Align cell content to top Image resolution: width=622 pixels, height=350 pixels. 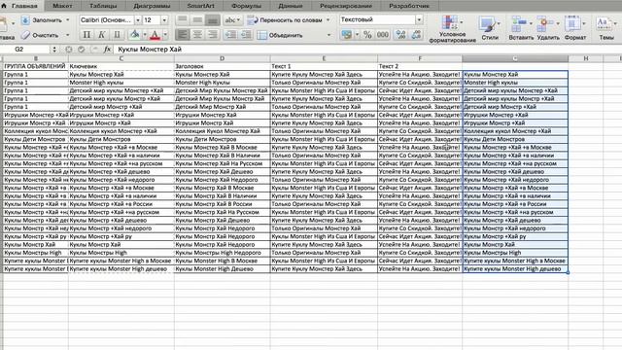pyautogui.click(x=182, y=19)
